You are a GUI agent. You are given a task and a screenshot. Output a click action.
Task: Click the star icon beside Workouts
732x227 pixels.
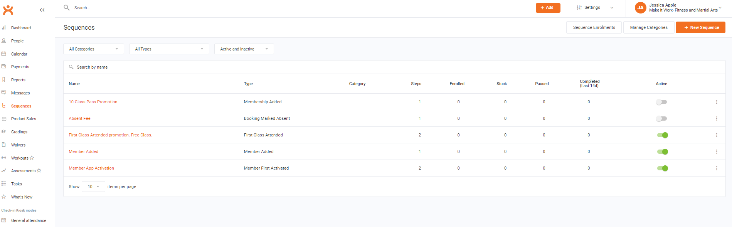coord(32,158)
